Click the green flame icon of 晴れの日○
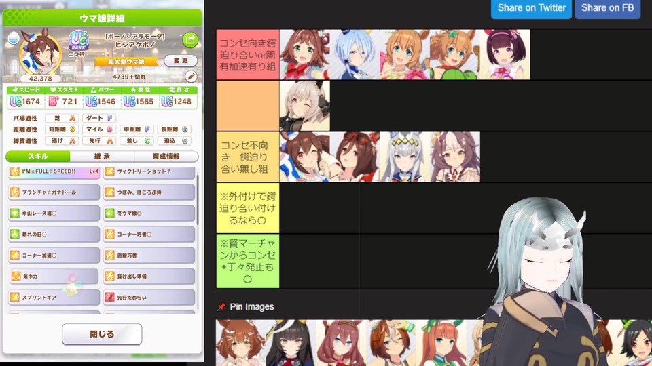 coord(15,235)
